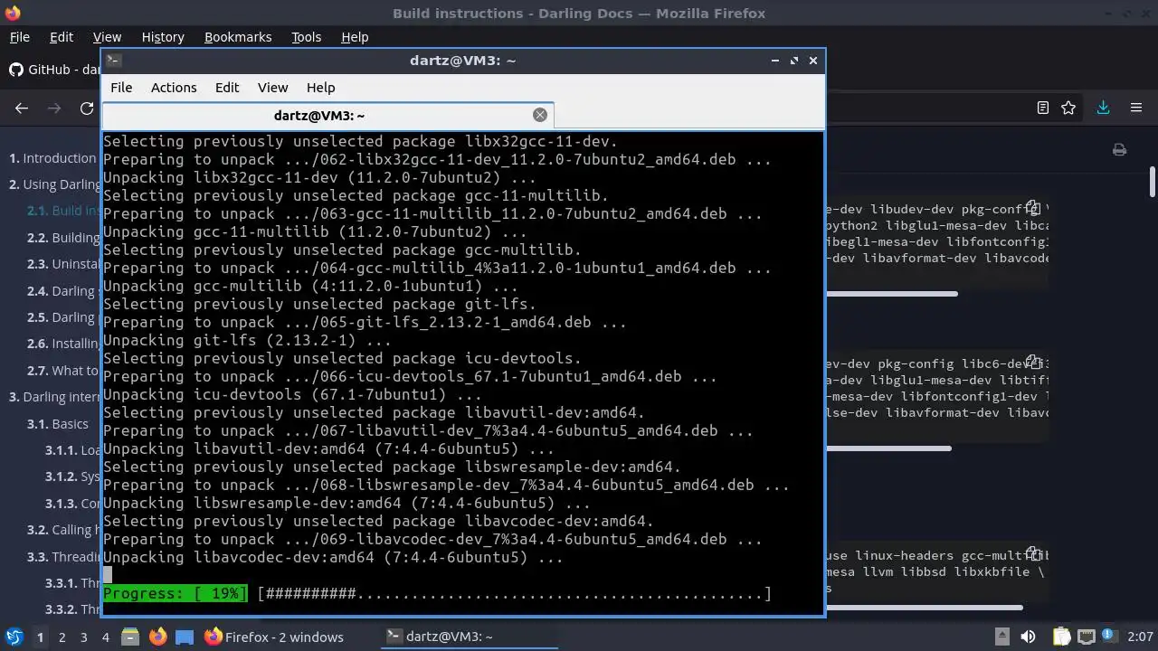The image size is (1158, 651).
Task: Open Firefox Bookmarks menu
Action: 238,37
